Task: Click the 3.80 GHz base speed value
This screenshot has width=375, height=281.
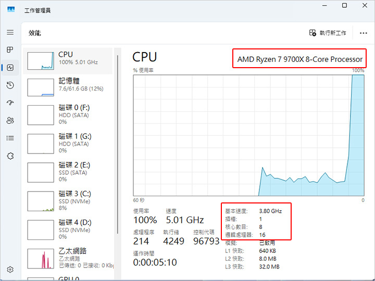Action: 270,211
